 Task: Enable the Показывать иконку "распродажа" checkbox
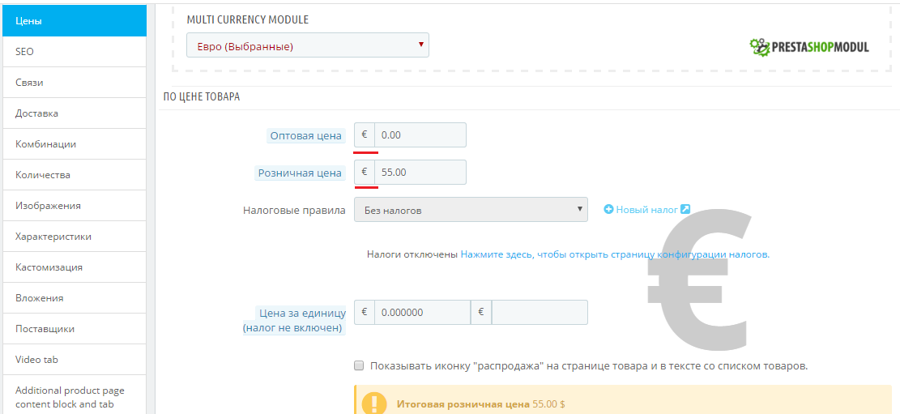coord(360,365)
